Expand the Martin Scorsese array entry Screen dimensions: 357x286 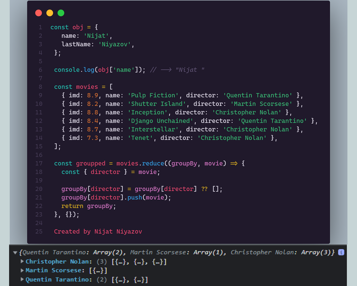pos(22,270)
